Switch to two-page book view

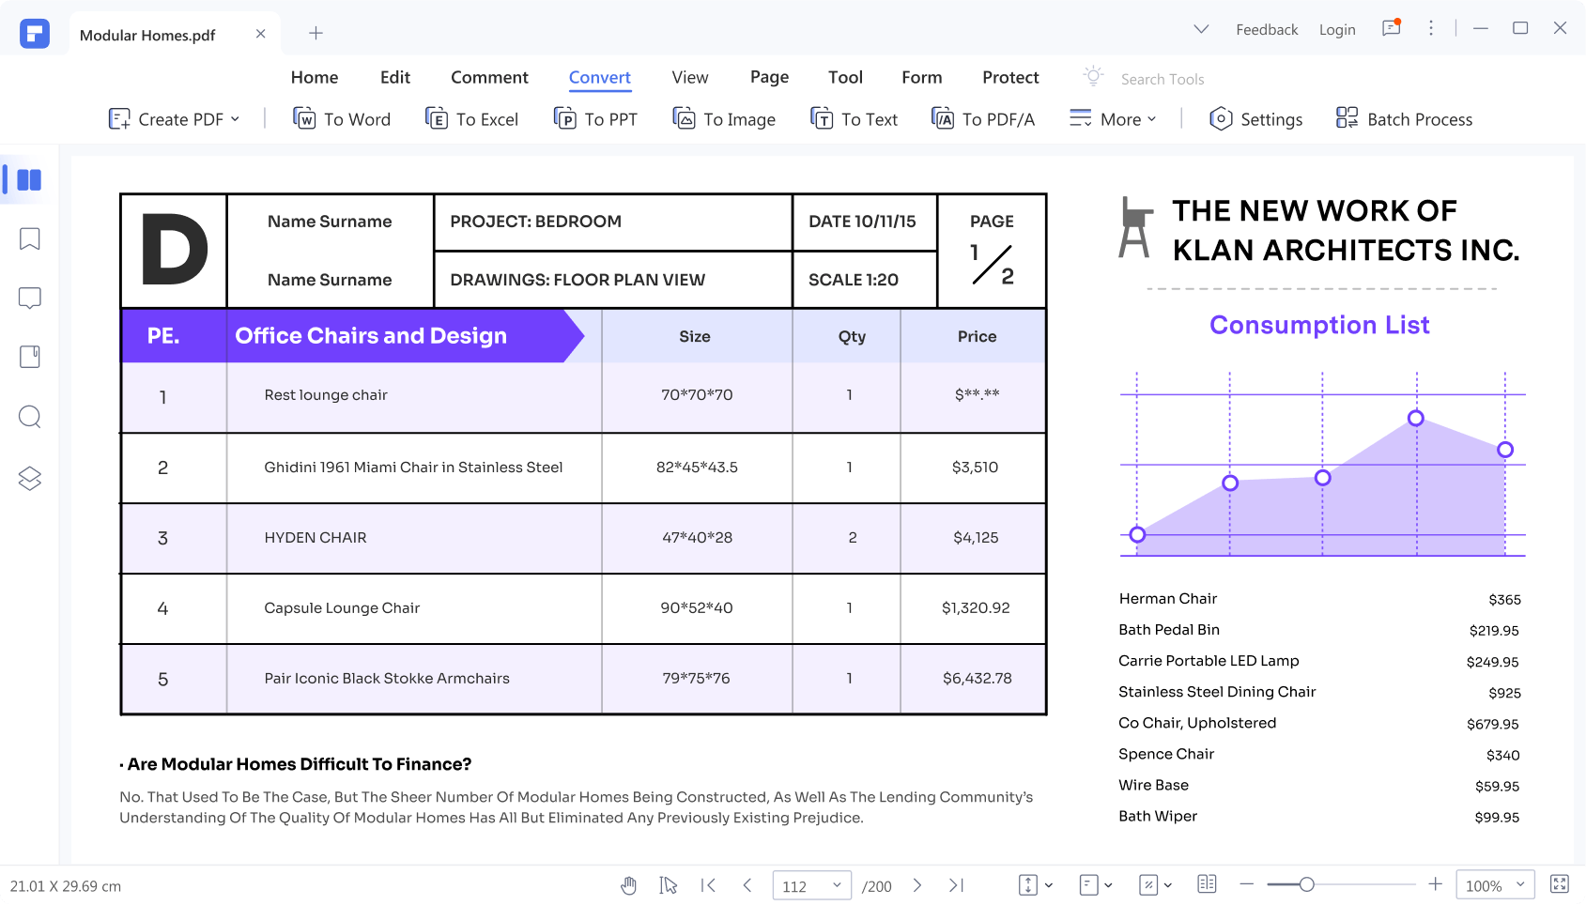click(1206, 883)
